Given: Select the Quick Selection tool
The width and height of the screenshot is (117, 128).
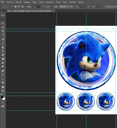Looking at the screenshot, I should pos(3,27).
